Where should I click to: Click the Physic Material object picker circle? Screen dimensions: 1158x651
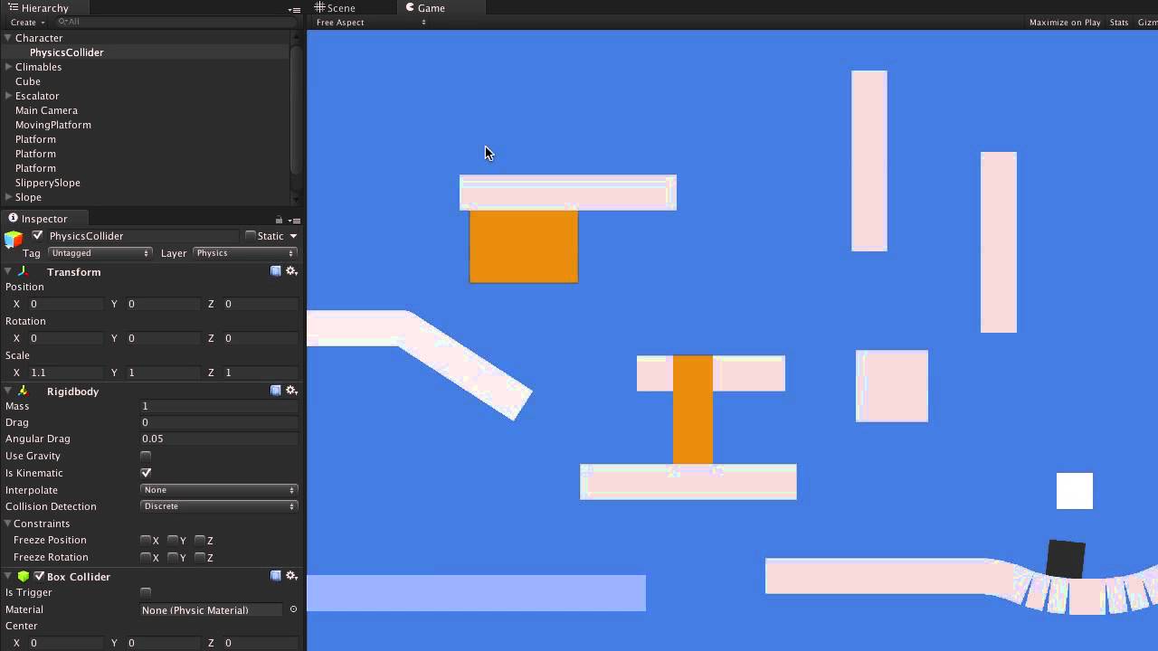click(x=291, y=609)
